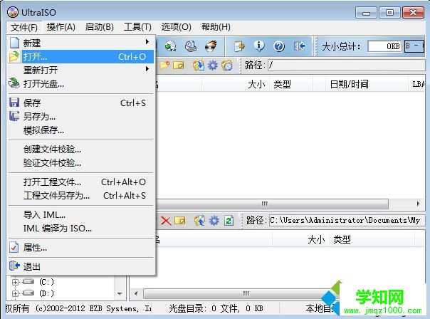The height and width of the screenshot is (319, 430).
Task: Click down arrow of the drive tree scrollbar
Action: click(x=120, y=293)
